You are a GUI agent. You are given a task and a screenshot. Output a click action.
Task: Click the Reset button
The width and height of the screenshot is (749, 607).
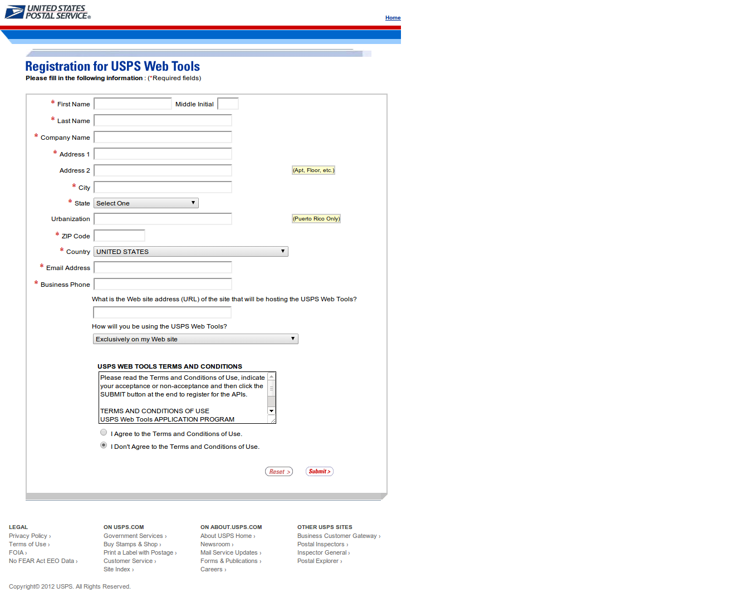pyautogui.click(x=279, y=472)
